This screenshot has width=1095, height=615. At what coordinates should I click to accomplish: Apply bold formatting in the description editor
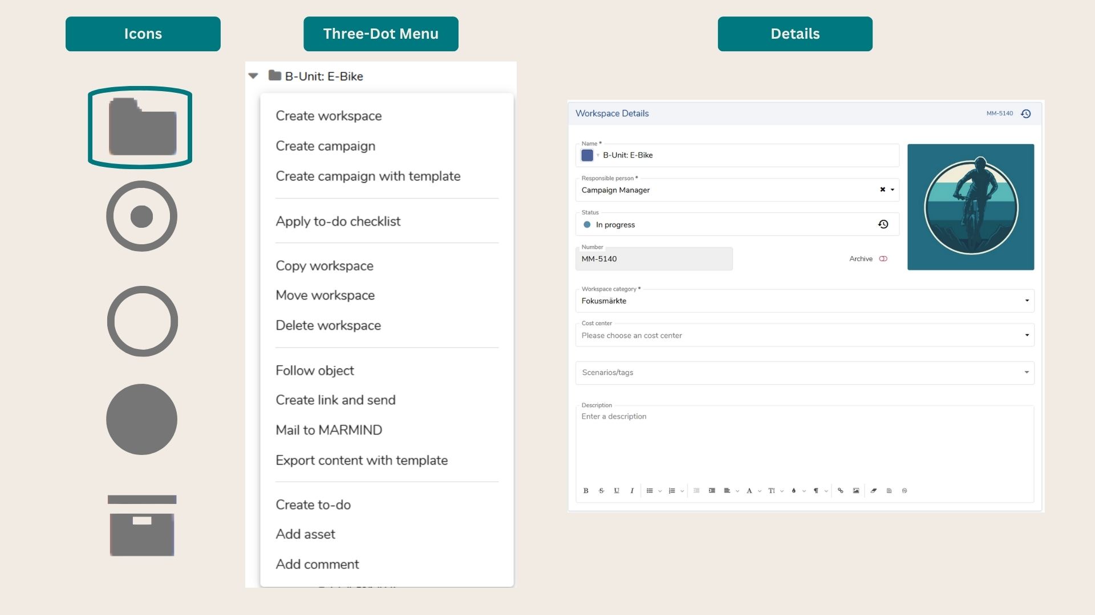pos(585,491)
